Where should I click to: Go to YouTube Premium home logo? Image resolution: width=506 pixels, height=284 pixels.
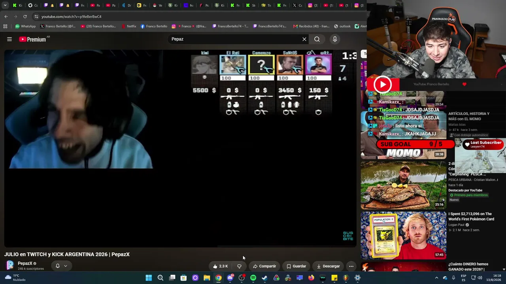click(x=32, y=39)
